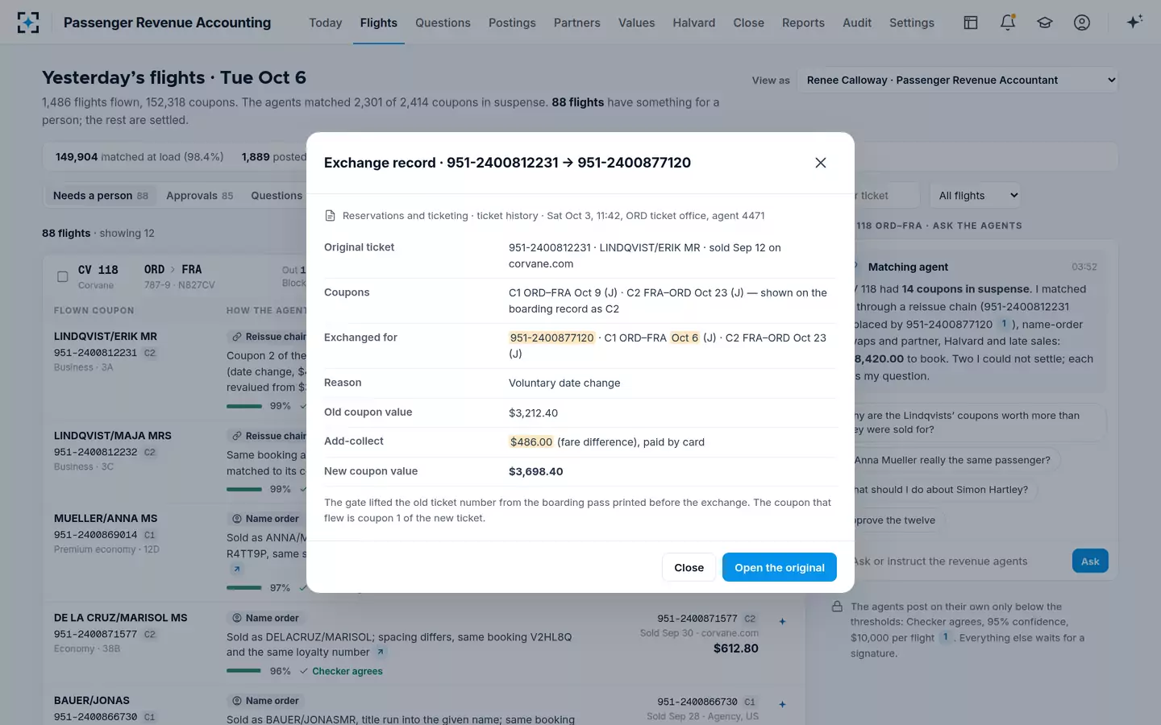This screenshot has height=725, width=1161.
Task: Click the 99% confidence bar for LINDQVIST/ERIK
Action: pyautogui.click(x=244, y=406)
